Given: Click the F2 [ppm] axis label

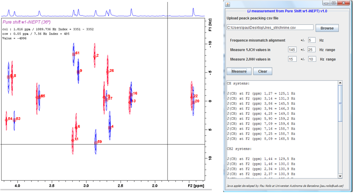Looking at the screenshot, I should pos(196,186).
